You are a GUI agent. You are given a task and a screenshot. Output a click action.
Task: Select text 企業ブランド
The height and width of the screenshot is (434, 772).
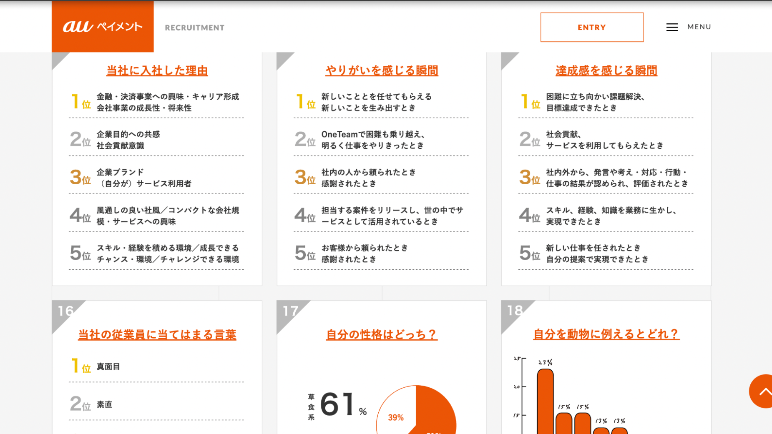point(120,172)
